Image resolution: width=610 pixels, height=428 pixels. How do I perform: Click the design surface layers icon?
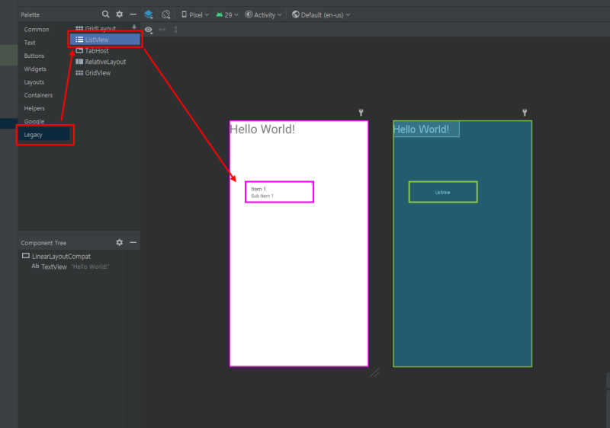tap(149, 14)
